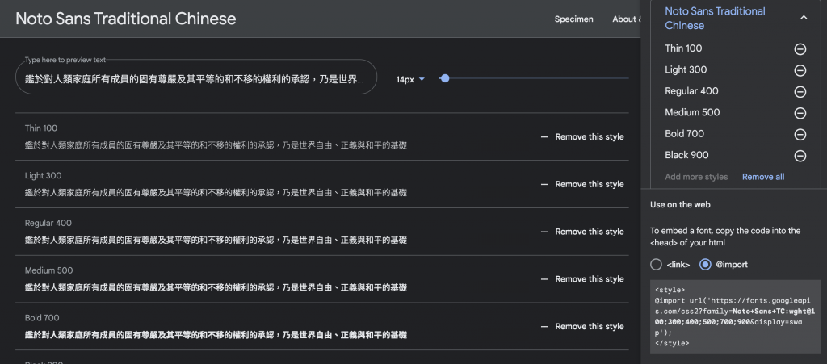
Task: Remove Regular 400 using sidebar minus icon
Action: [800, 92]
